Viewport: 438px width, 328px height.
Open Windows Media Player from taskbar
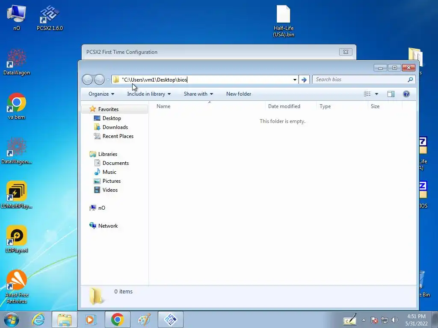click(91, 319)
